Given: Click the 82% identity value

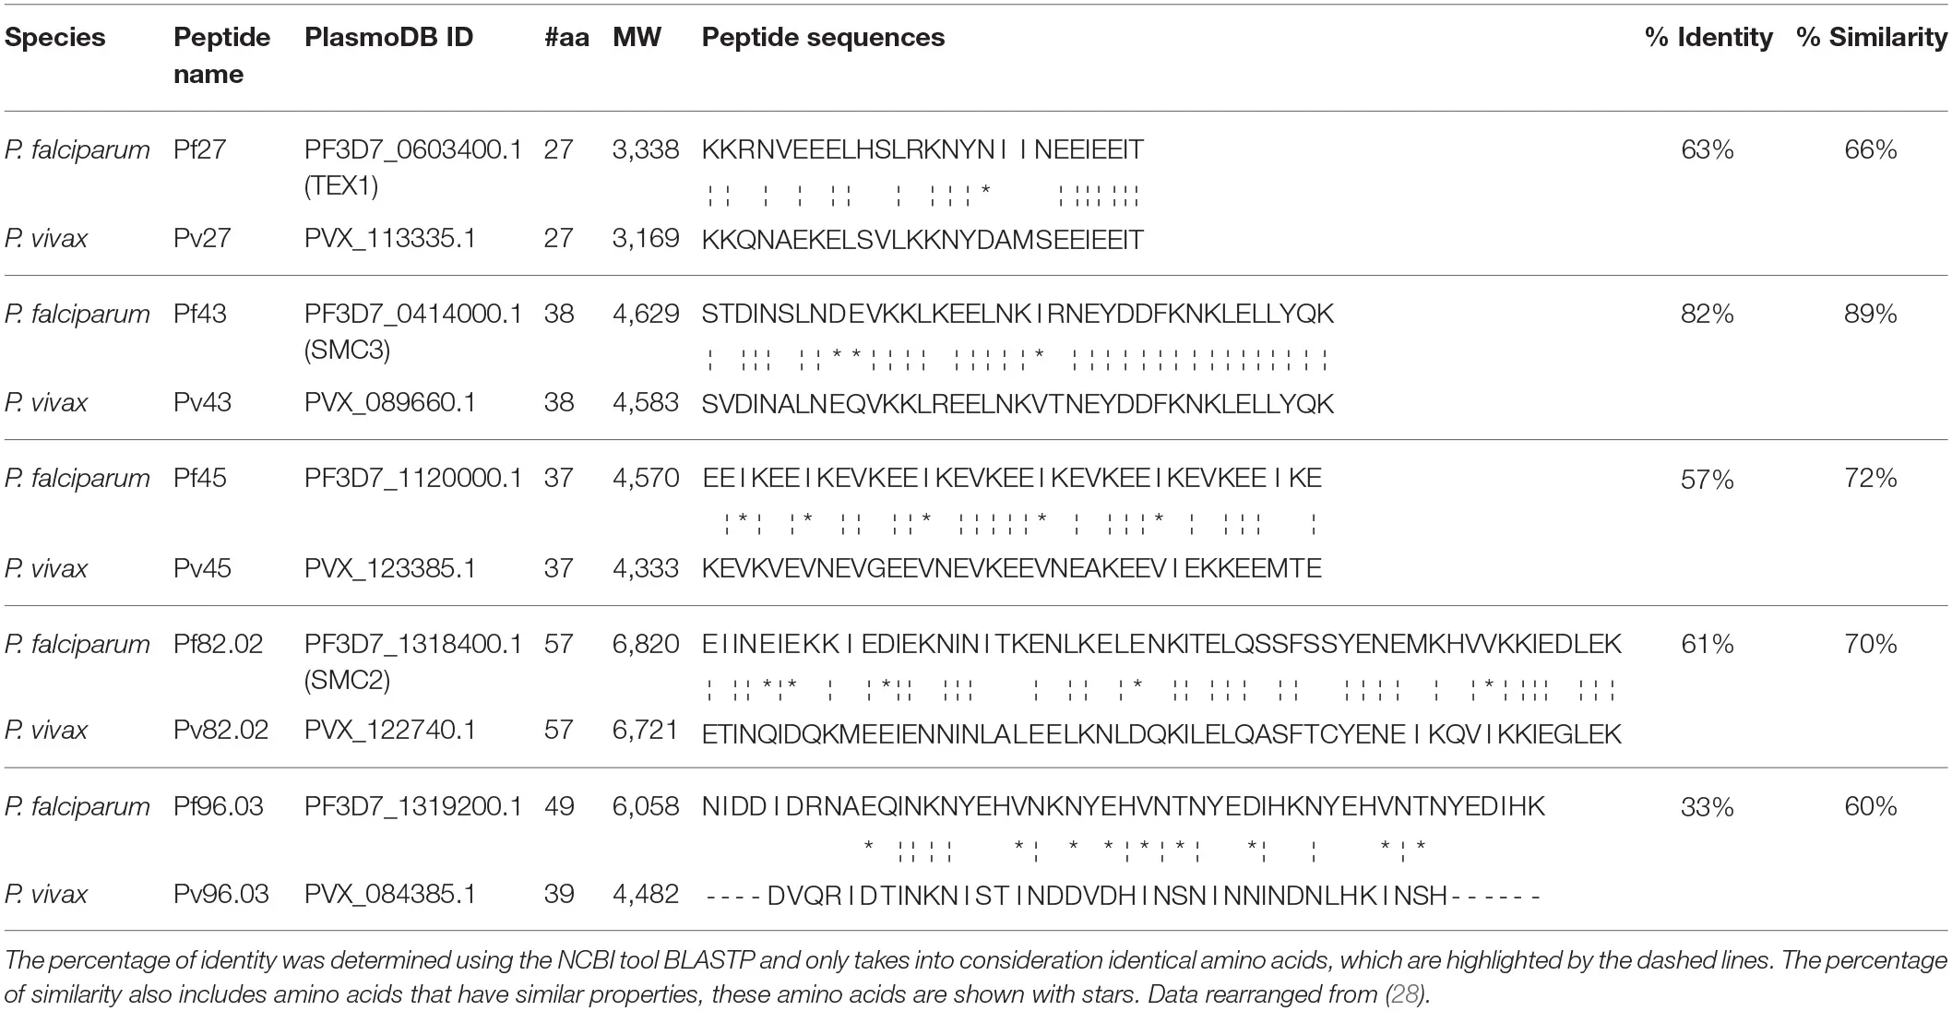Looking at the screenshot, I should 1708,315.
